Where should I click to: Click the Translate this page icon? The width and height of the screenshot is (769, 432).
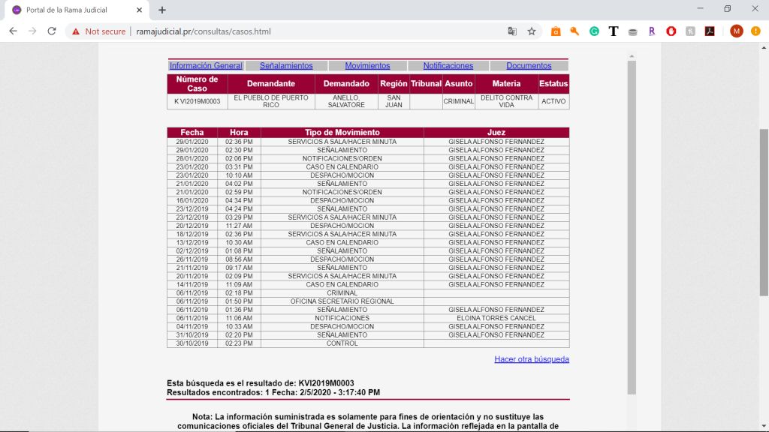pyautogui.click(x=512, y=31)
